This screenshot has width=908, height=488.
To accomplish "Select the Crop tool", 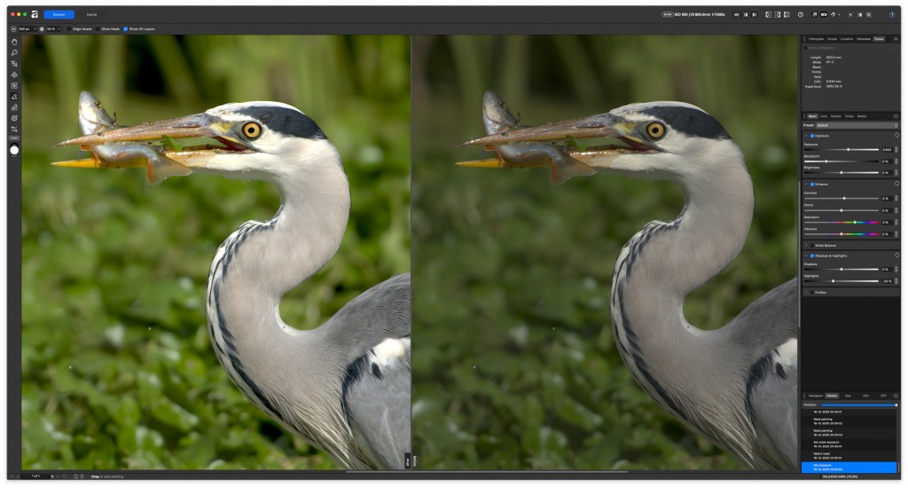I will pyautogui.click(x=14, y=64).
